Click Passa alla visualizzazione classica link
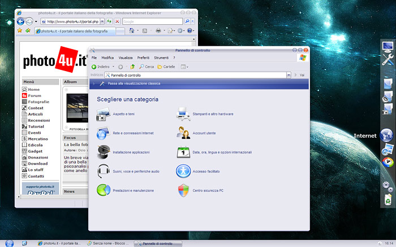The width and height of the screenshot is (396, 247). 134,83
